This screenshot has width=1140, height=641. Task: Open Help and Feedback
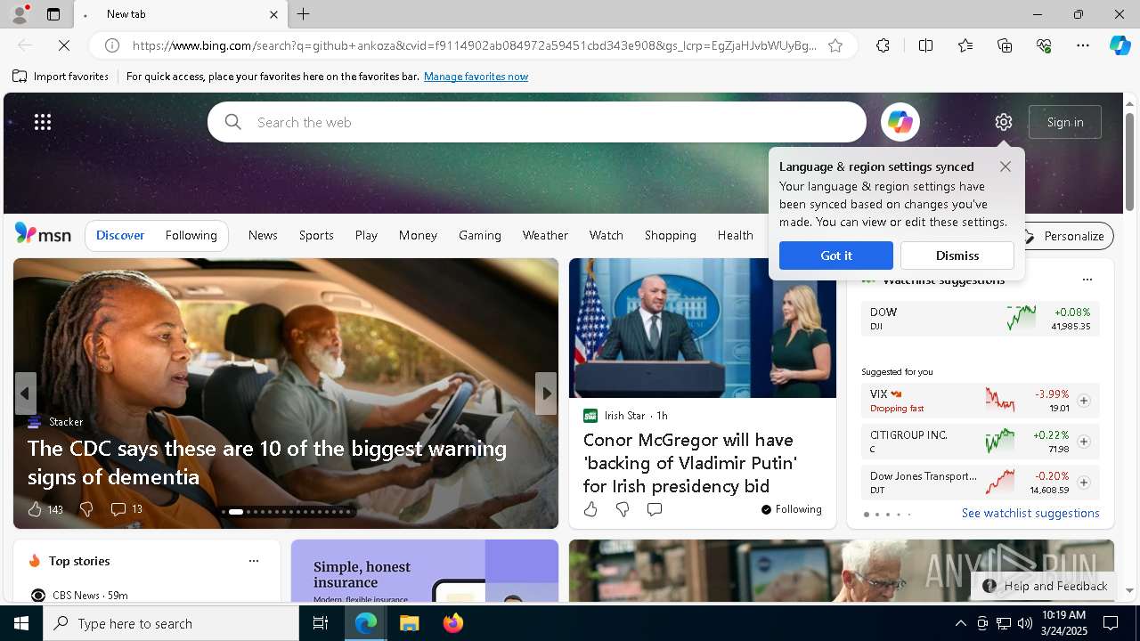1046,586
